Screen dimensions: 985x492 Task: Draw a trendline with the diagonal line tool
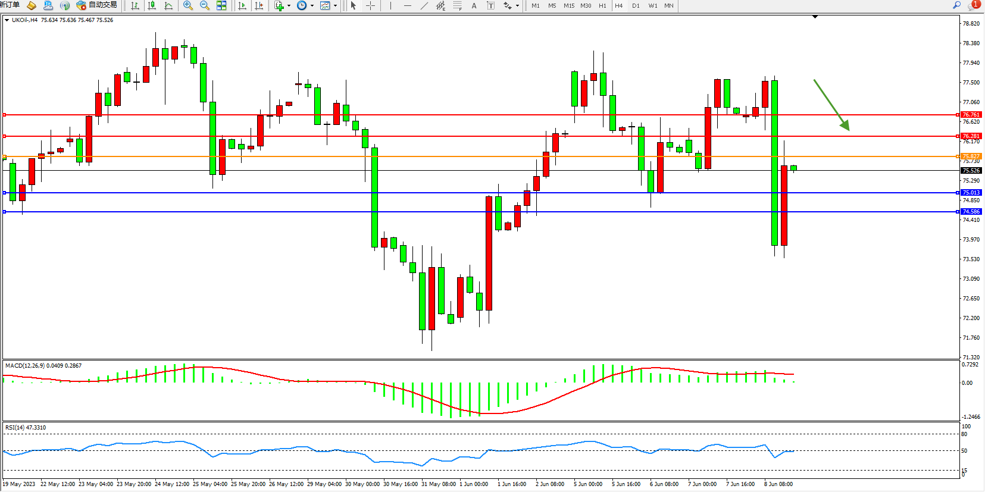coord(424,5)
